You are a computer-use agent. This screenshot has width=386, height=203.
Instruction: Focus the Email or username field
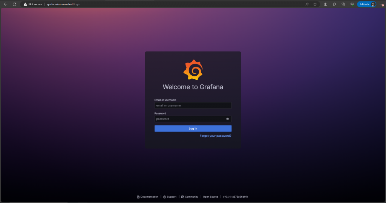click(193, 105)
